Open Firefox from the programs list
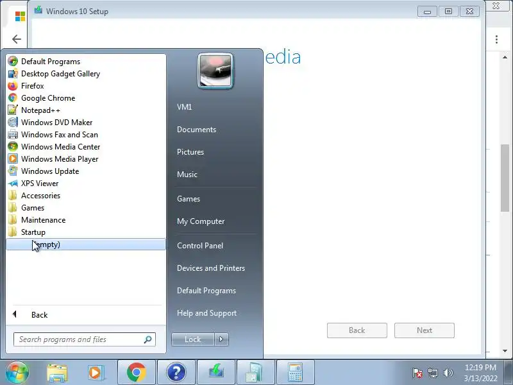513x385 pixels. [86, 86]
